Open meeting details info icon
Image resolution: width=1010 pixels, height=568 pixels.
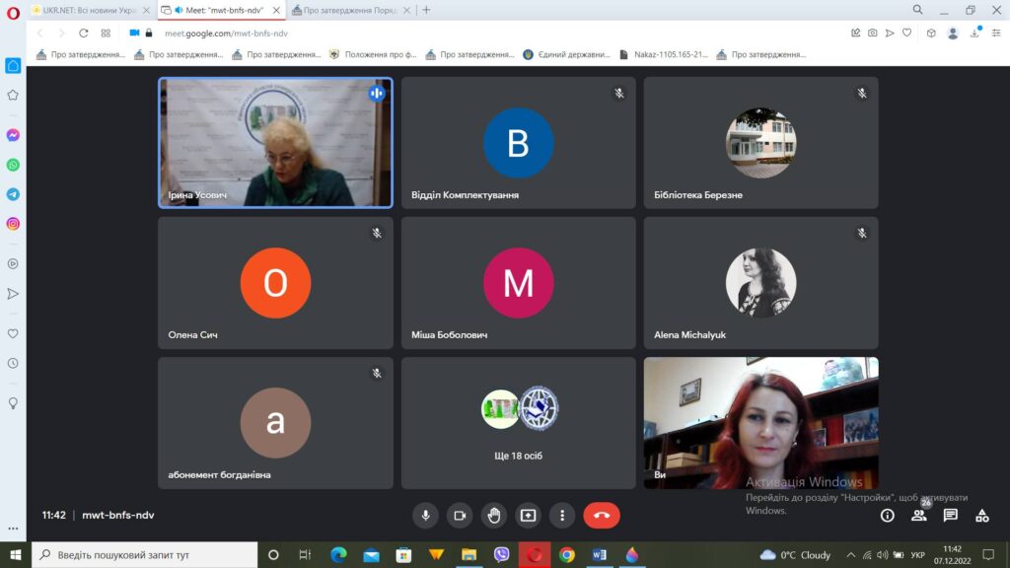click(888, 515)
